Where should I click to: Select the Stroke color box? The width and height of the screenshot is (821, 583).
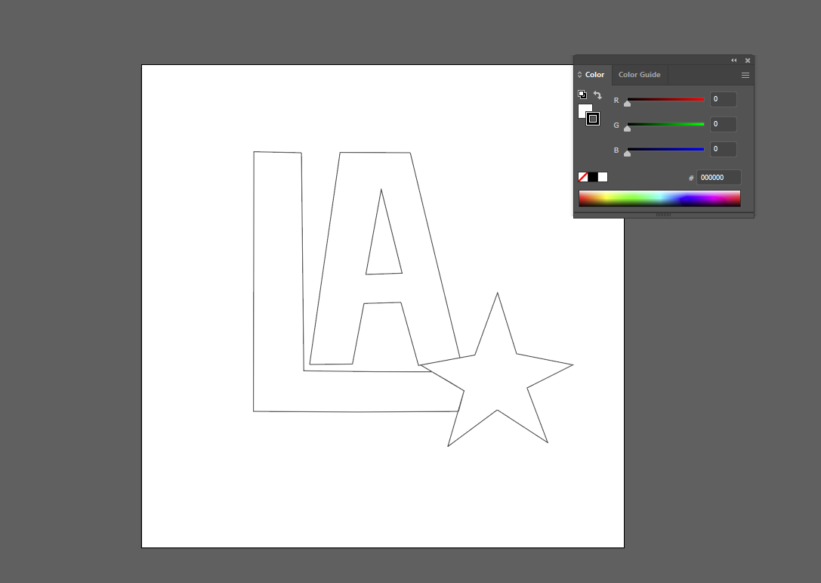click(593, 119)
